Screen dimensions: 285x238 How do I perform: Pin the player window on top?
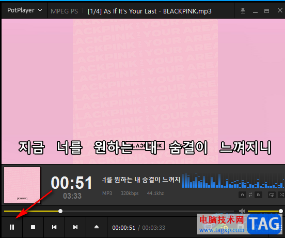243,11
